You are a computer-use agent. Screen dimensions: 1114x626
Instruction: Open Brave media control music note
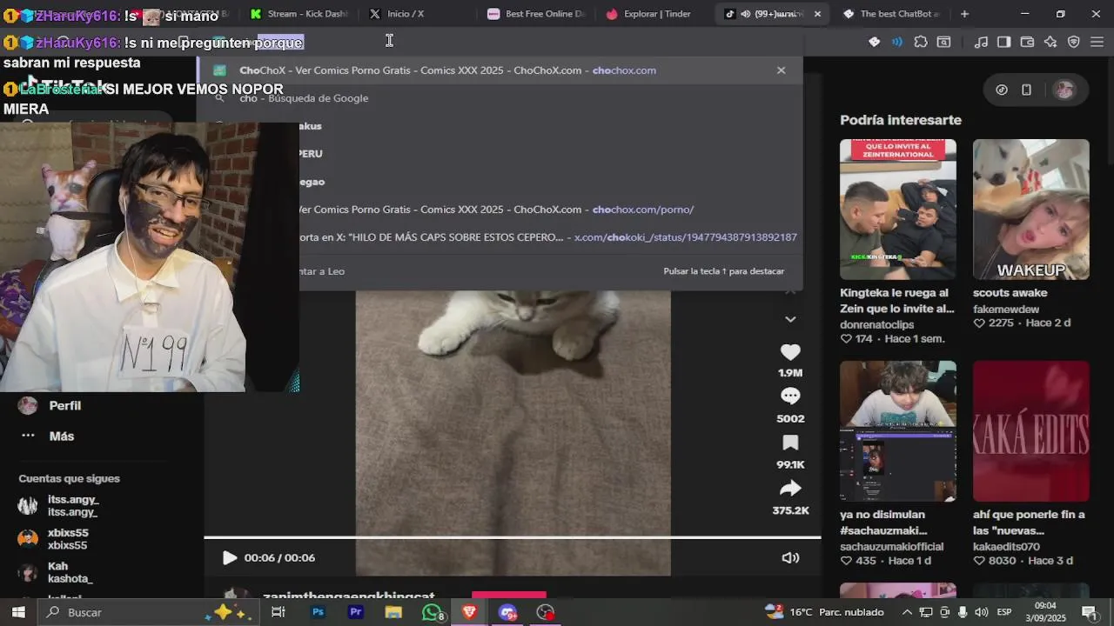pos(981,42)
